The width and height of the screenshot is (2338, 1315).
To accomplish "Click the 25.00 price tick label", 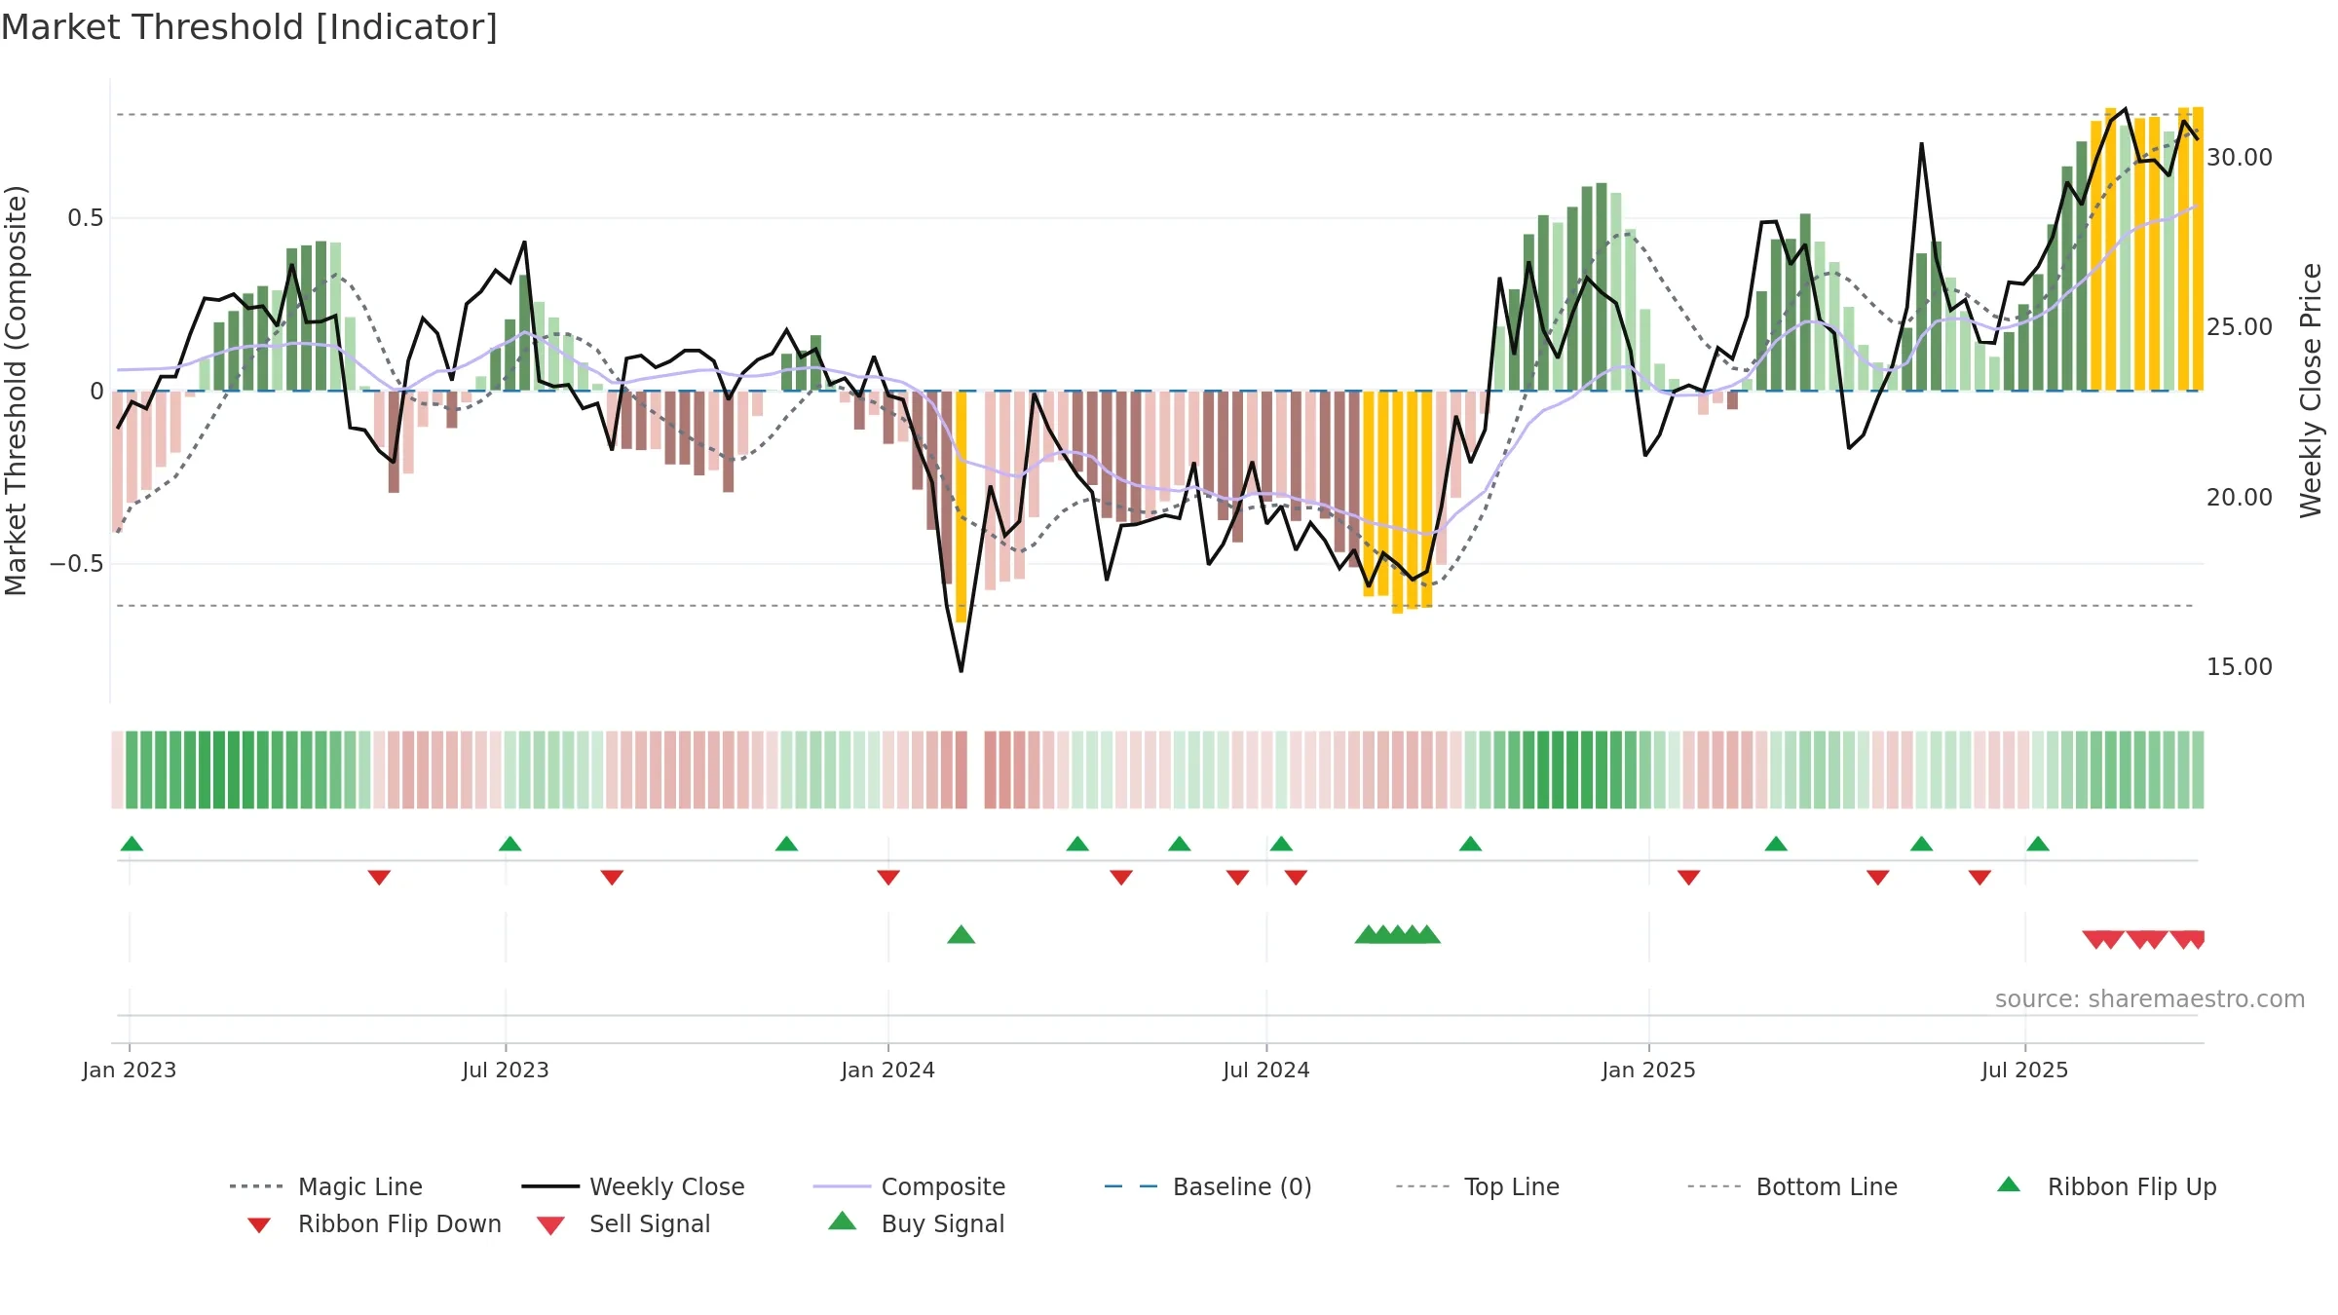I will (x=2240, y=327).
